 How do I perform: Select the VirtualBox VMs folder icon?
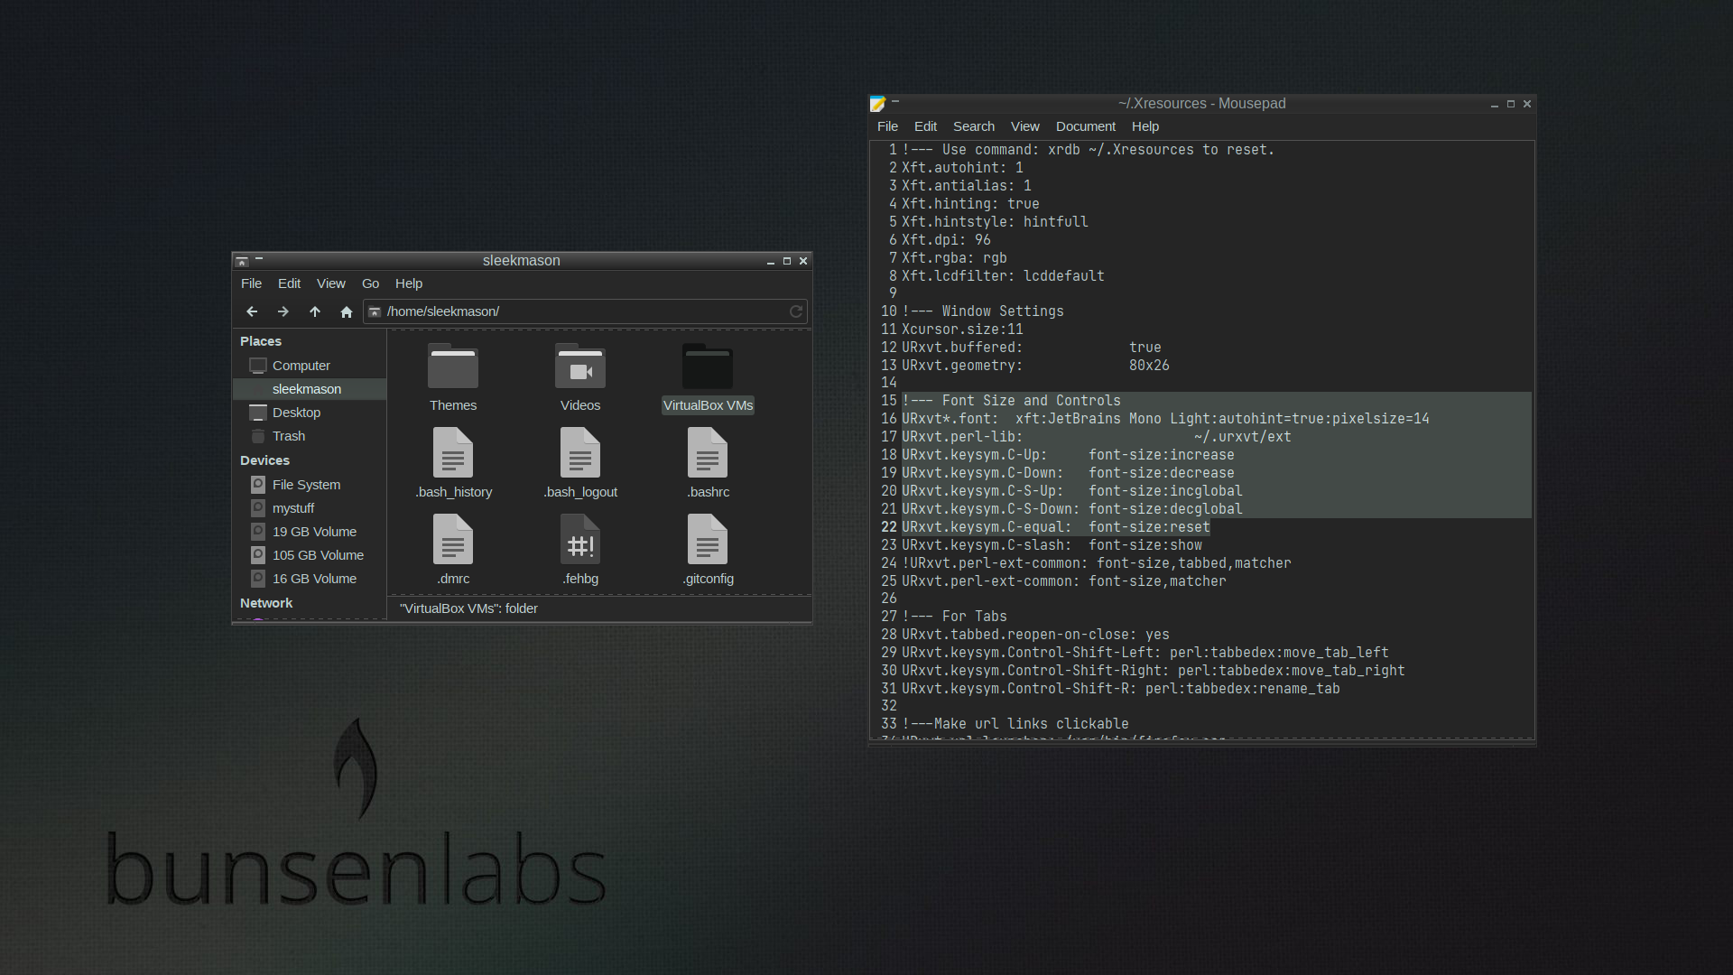click(708, 367)
